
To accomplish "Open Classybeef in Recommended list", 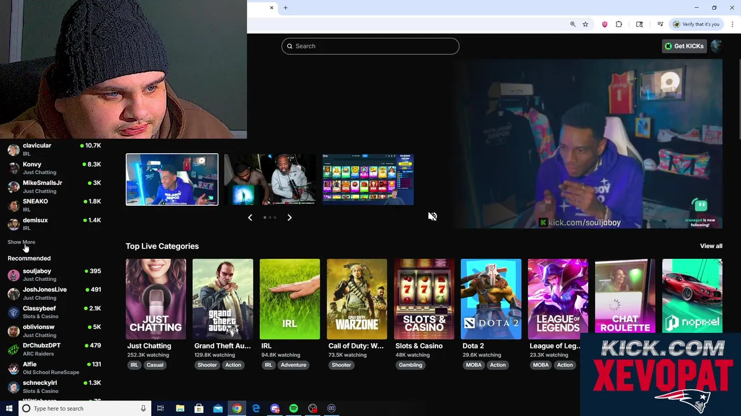I will click(x=54, y=312).
